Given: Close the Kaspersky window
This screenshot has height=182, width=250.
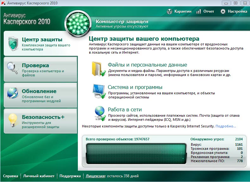Looking at the screenshot, I should click(245, 3).
